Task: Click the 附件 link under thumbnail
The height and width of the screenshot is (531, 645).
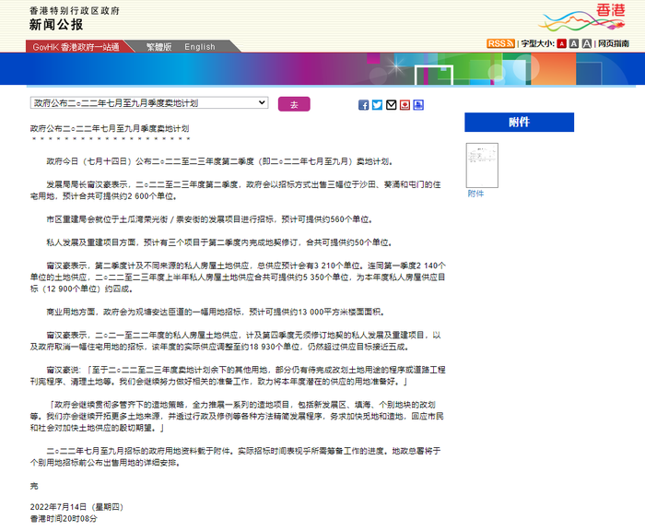Action: point(475,194)
